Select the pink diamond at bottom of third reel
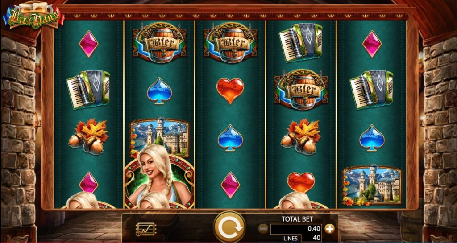Screen dimensions: 457x243 click(x=230, y=185)
